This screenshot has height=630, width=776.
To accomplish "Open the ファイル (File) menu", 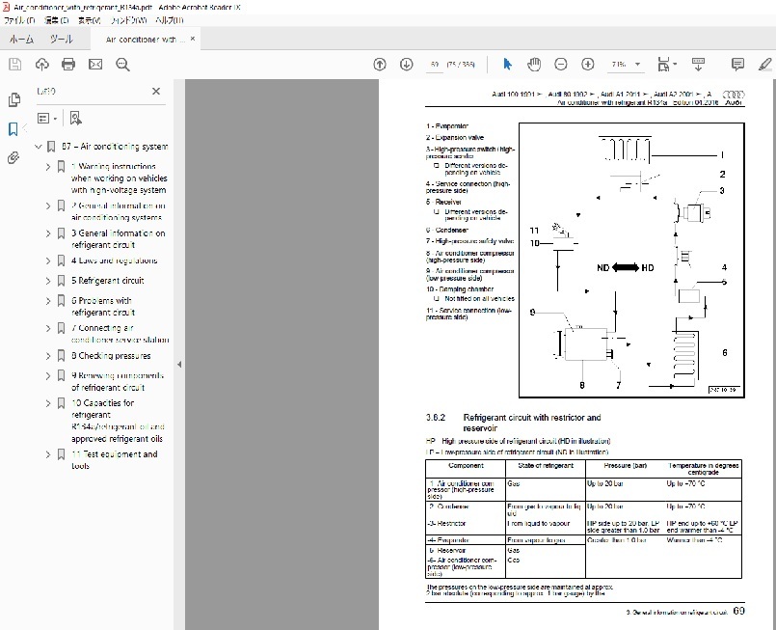I will [x=19, y=20].
